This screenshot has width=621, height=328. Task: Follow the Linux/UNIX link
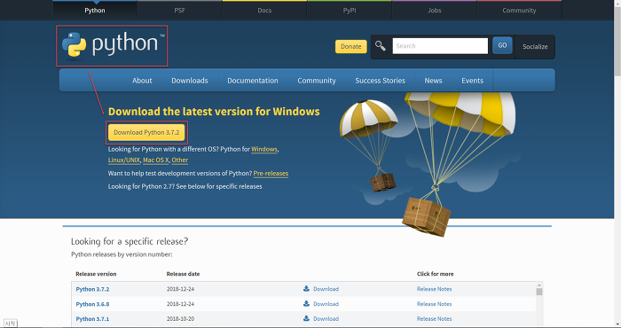pyautogui.click(x=124, y=160)
